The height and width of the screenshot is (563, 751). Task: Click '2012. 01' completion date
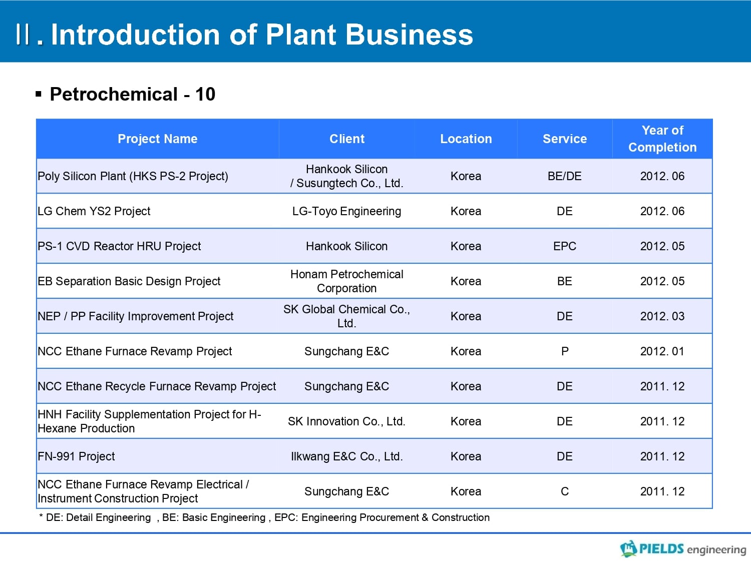pos(662,351)
